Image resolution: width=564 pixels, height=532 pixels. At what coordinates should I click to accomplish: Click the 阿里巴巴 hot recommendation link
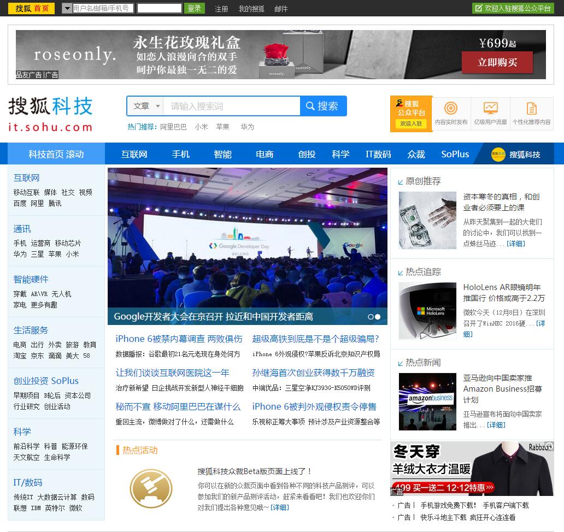pyautogui.click(x=173, y=127)
